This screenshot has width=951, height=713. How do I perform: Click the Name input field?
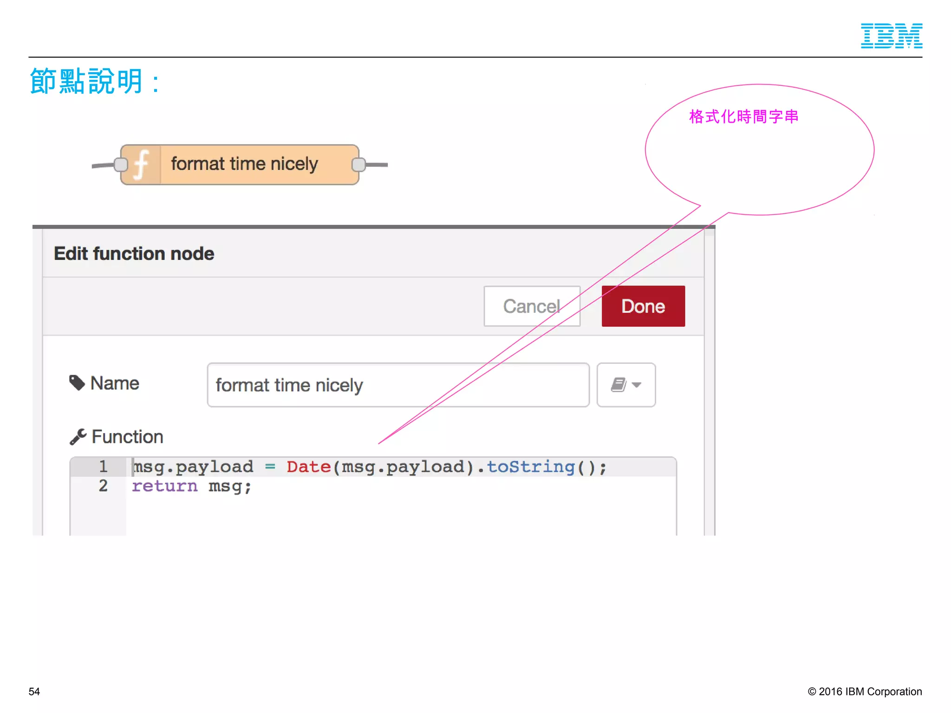[x=398, y=385]
